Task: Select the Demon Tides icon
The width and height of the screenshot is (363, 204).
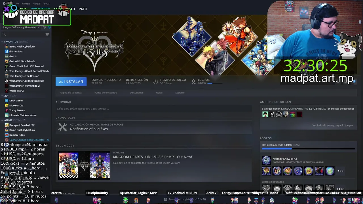Action: coord(7,135)
